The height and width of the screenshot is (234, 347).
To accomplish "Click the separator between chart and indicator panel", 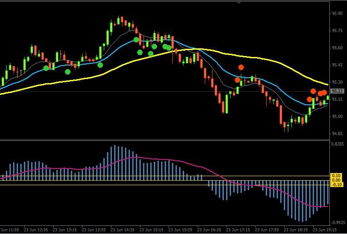I will click(165, 140).
